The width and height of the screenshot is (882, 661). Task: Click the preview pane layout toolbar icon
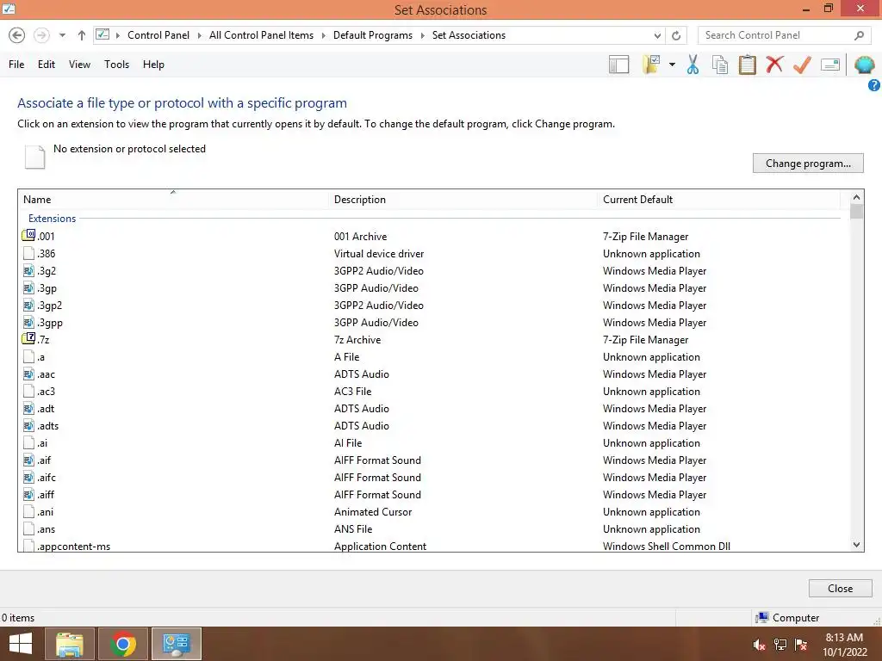click(x=618, y=65)
